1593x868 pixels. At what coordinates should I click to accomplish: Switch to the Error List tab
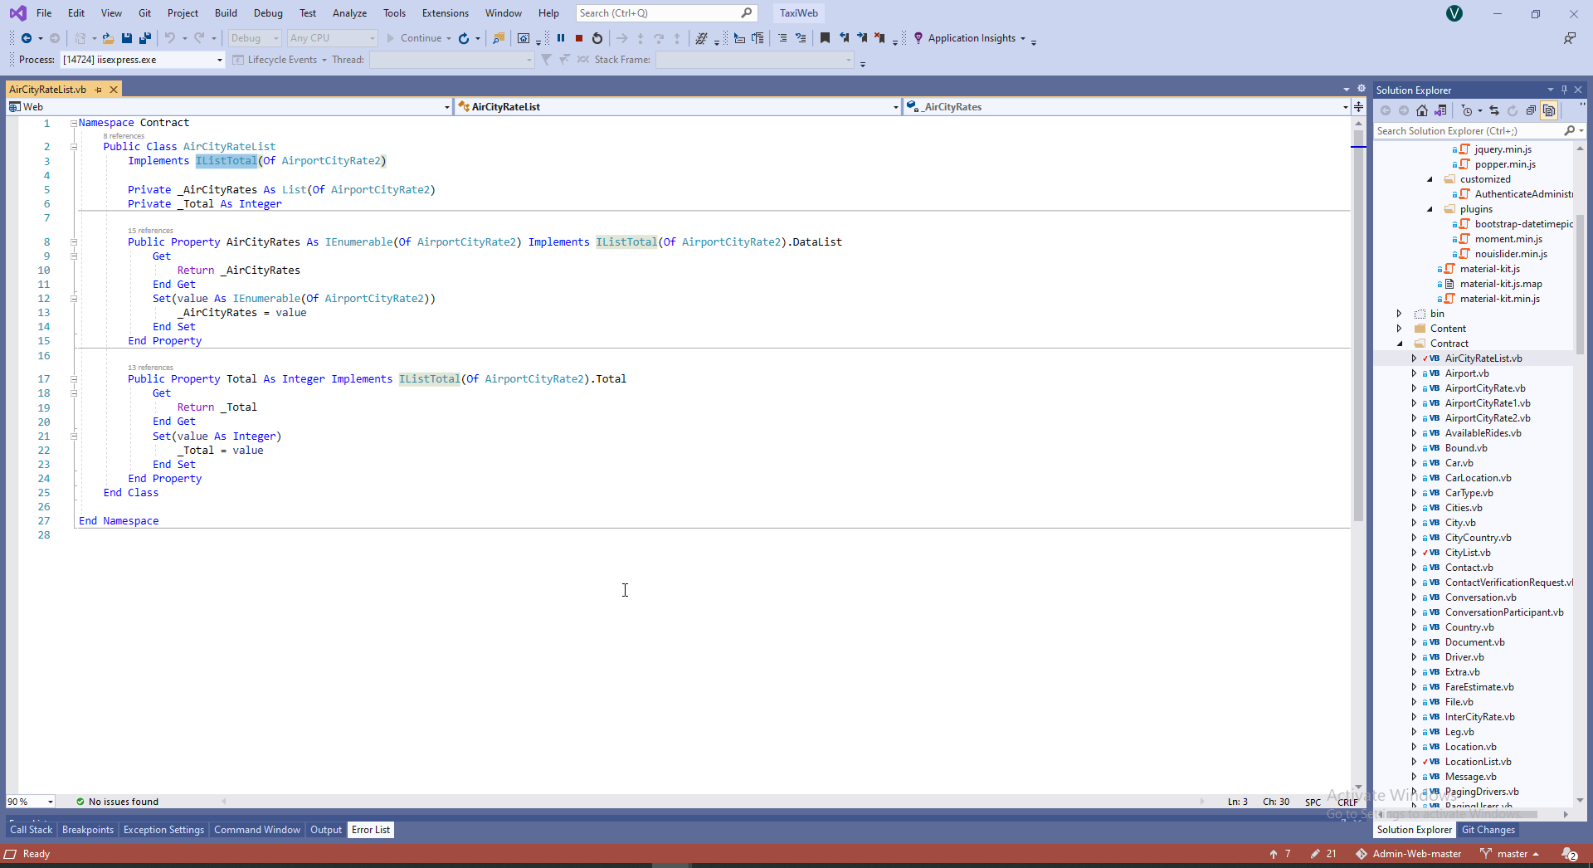(371, 830)
